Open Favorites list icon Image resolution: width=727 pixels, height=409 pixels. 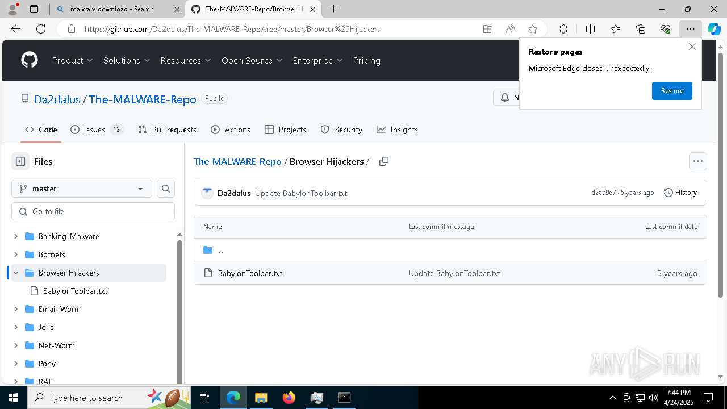point(616,29)
